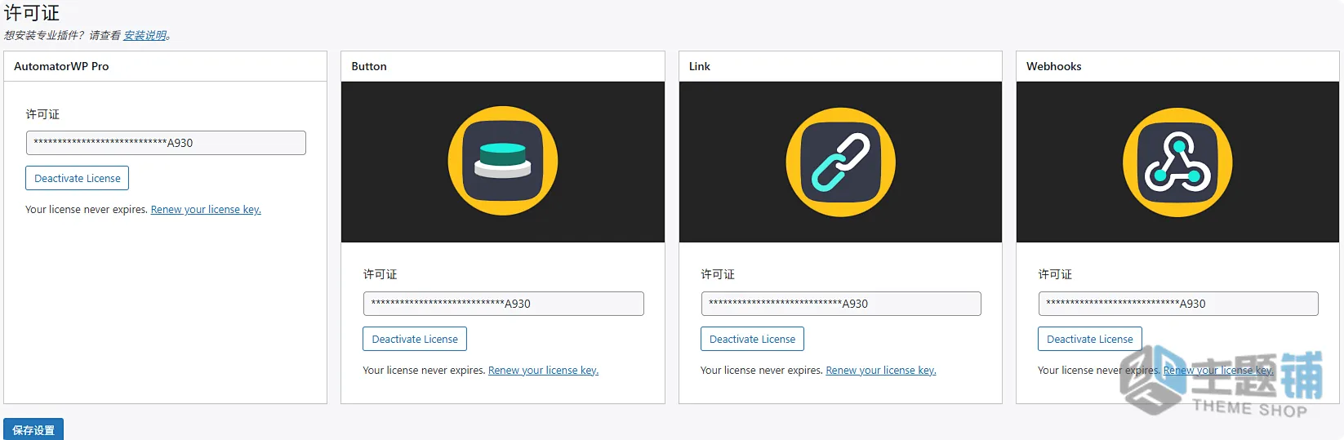Click the Link add-on chain icon
The width and height of the screenshot is (1344, 440).
click(x=840, y=162)
